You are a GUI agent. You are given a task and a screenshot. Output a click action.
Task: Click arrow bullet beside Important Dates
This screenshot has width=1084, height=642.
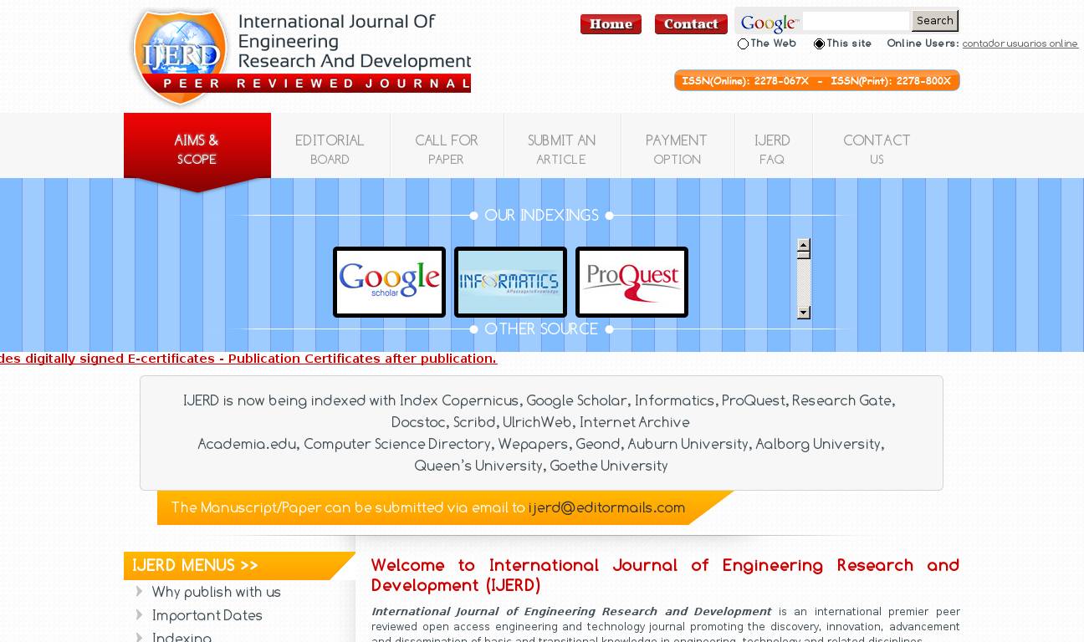(140, 615)
